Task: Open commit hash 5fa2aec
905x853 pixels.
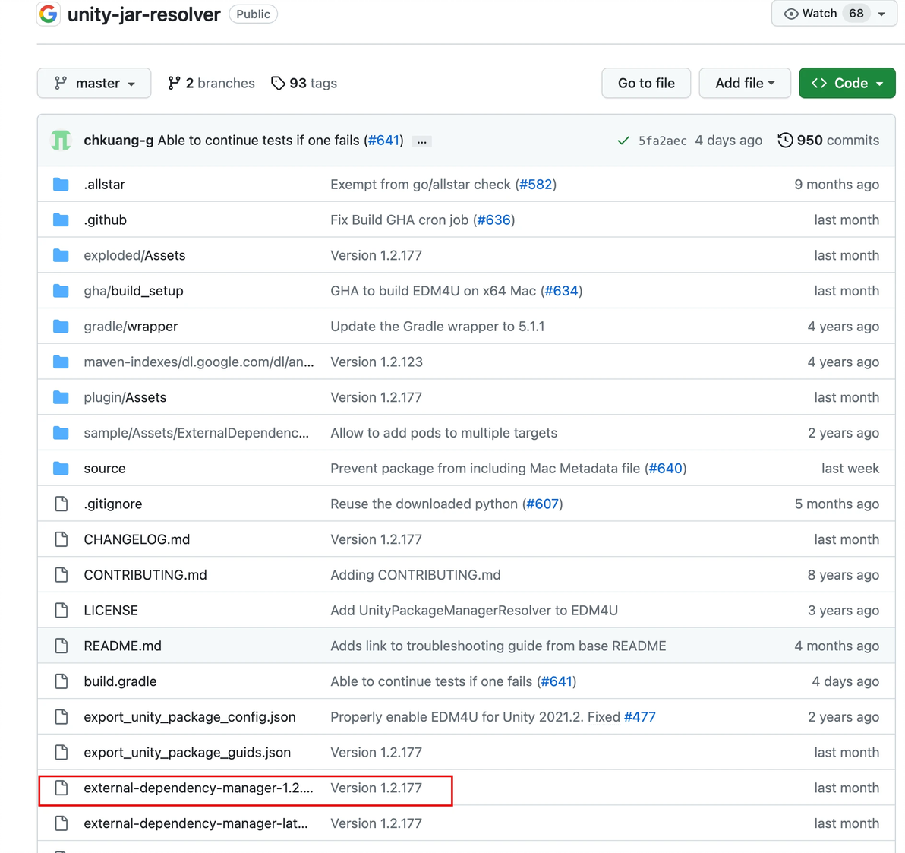Action: [662, 141]
